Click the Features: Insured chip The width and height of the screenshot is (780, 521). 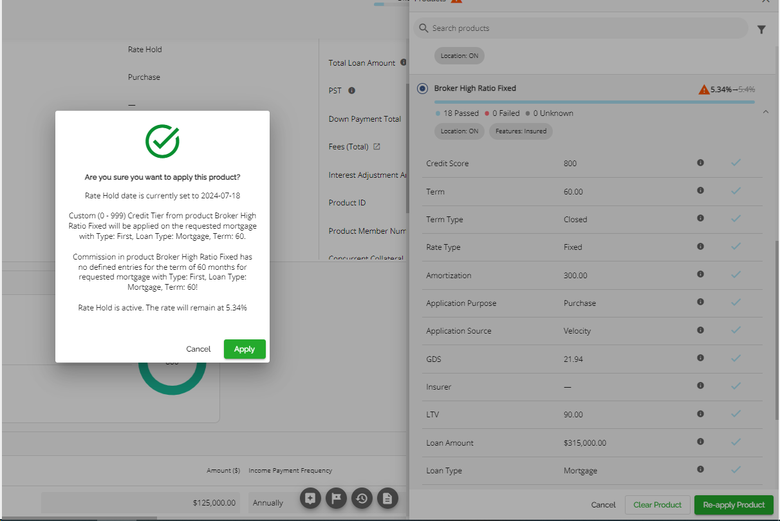[521, 131]
